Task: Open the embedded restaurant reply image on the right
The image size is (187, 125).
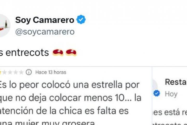Action: (170, 96)
